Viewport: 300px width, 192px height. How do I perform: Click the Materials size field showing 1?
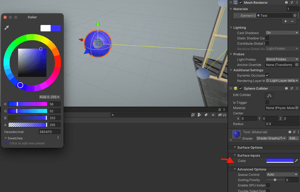pyautogui.click(x=293, y=9)
